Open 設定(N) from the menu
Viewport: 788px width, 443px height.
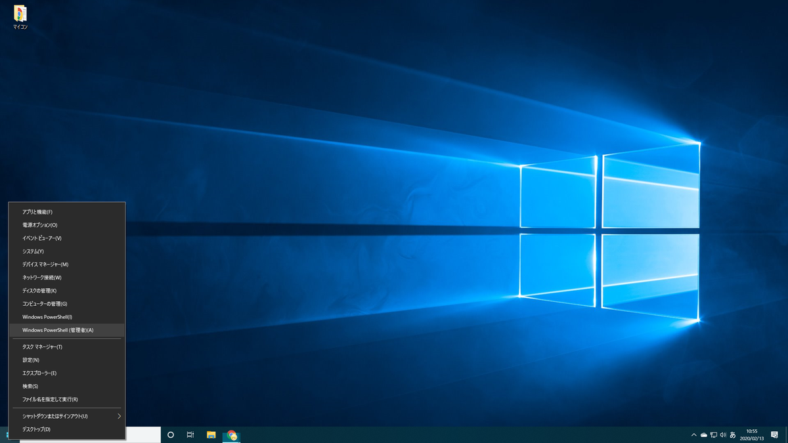tap(66, 360)
